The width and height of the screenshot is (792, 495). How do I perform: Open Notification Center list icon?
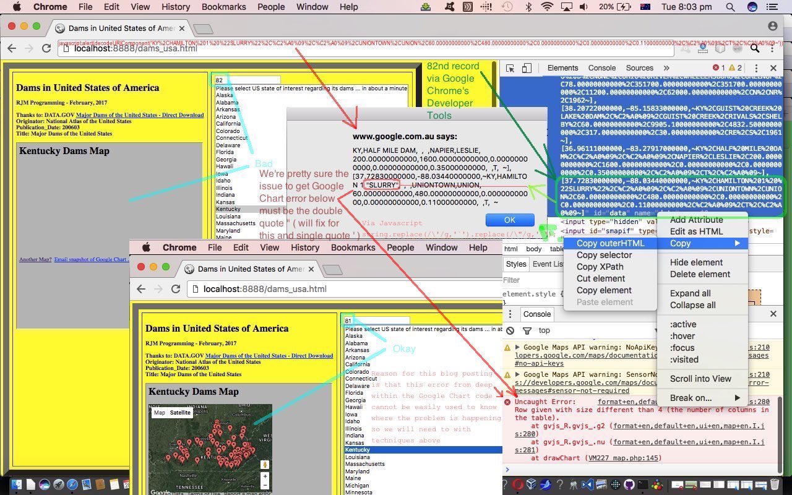773,7
